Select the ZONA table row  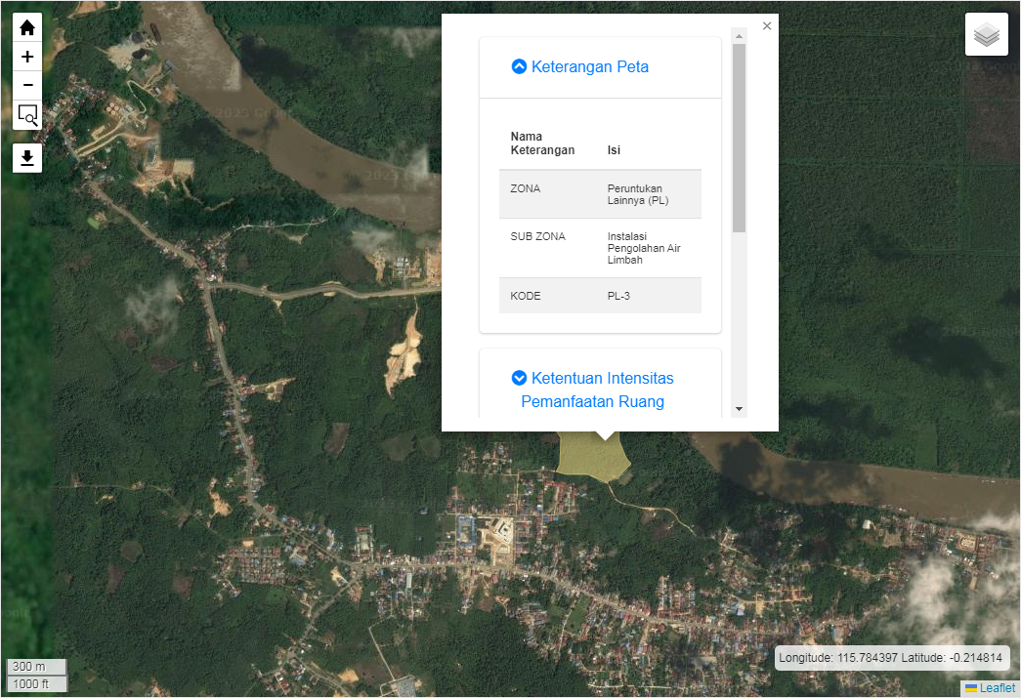(600, 194)
